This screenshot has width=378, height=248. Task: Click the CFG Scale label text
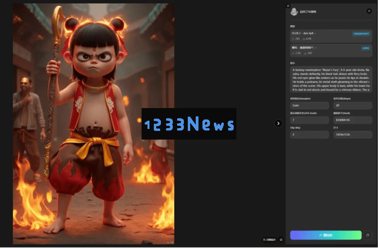[303, 113]
